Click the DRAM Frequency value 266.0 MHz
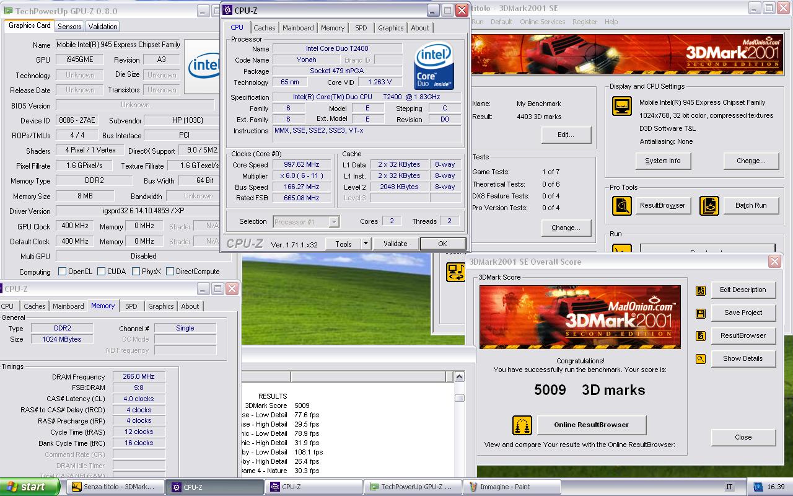The image size is (793, 496). pos(139,377)
